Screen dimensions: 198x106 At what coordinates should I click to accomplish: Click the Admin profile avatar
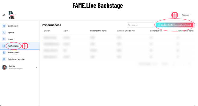click(4, 67)
